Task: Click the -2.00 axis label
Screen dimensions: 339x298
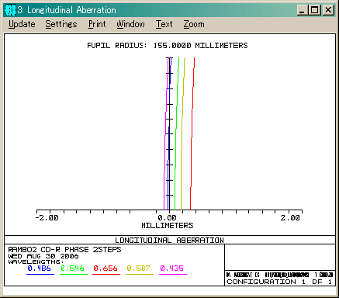Action: (47, 218)
